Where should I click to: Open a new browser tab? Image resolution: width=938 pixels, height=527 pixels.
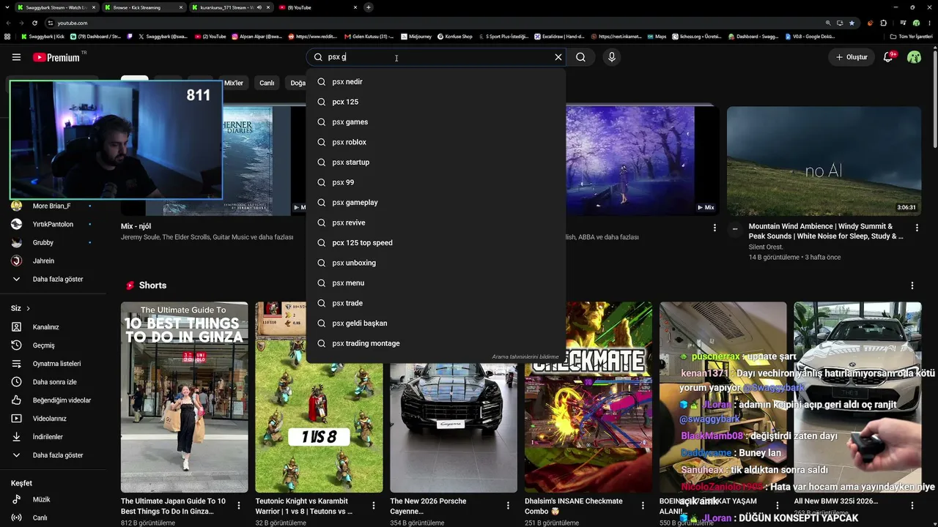[369, 7]
